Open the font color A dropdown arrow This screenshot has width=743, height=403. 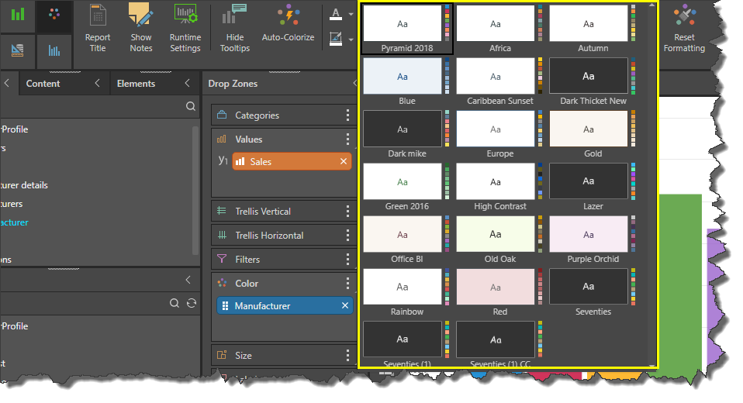pos(351,15)
